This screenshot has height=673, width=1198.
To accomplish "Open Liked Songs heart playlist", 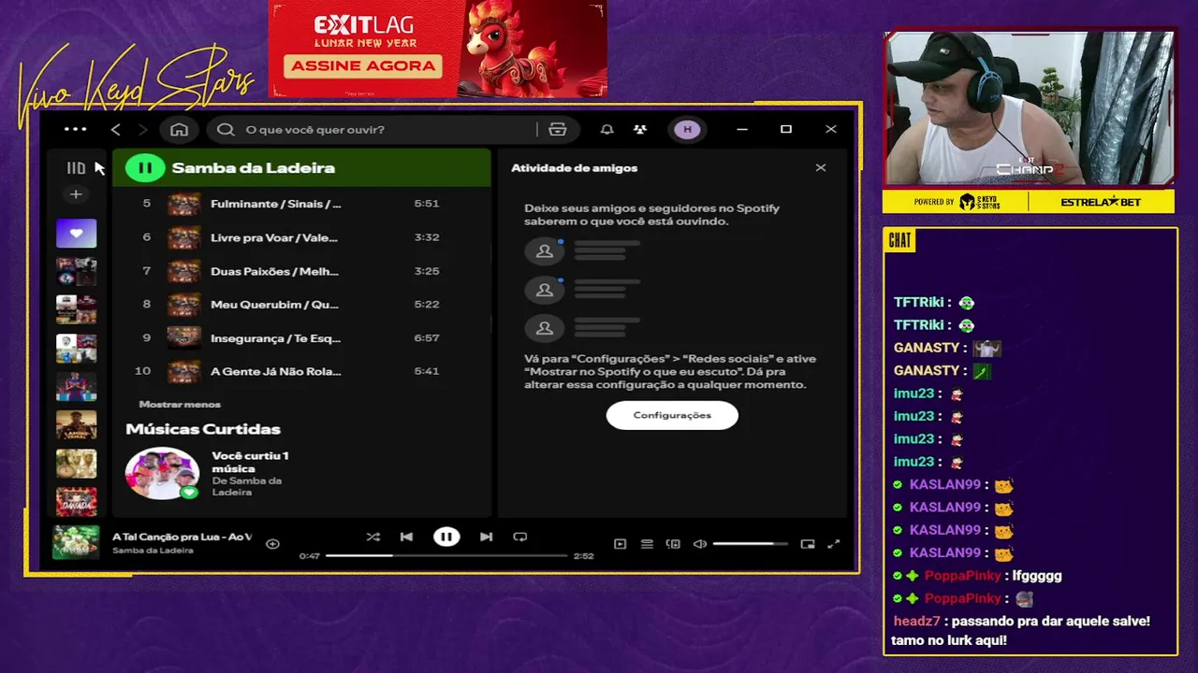I will [x=76, y=233].
